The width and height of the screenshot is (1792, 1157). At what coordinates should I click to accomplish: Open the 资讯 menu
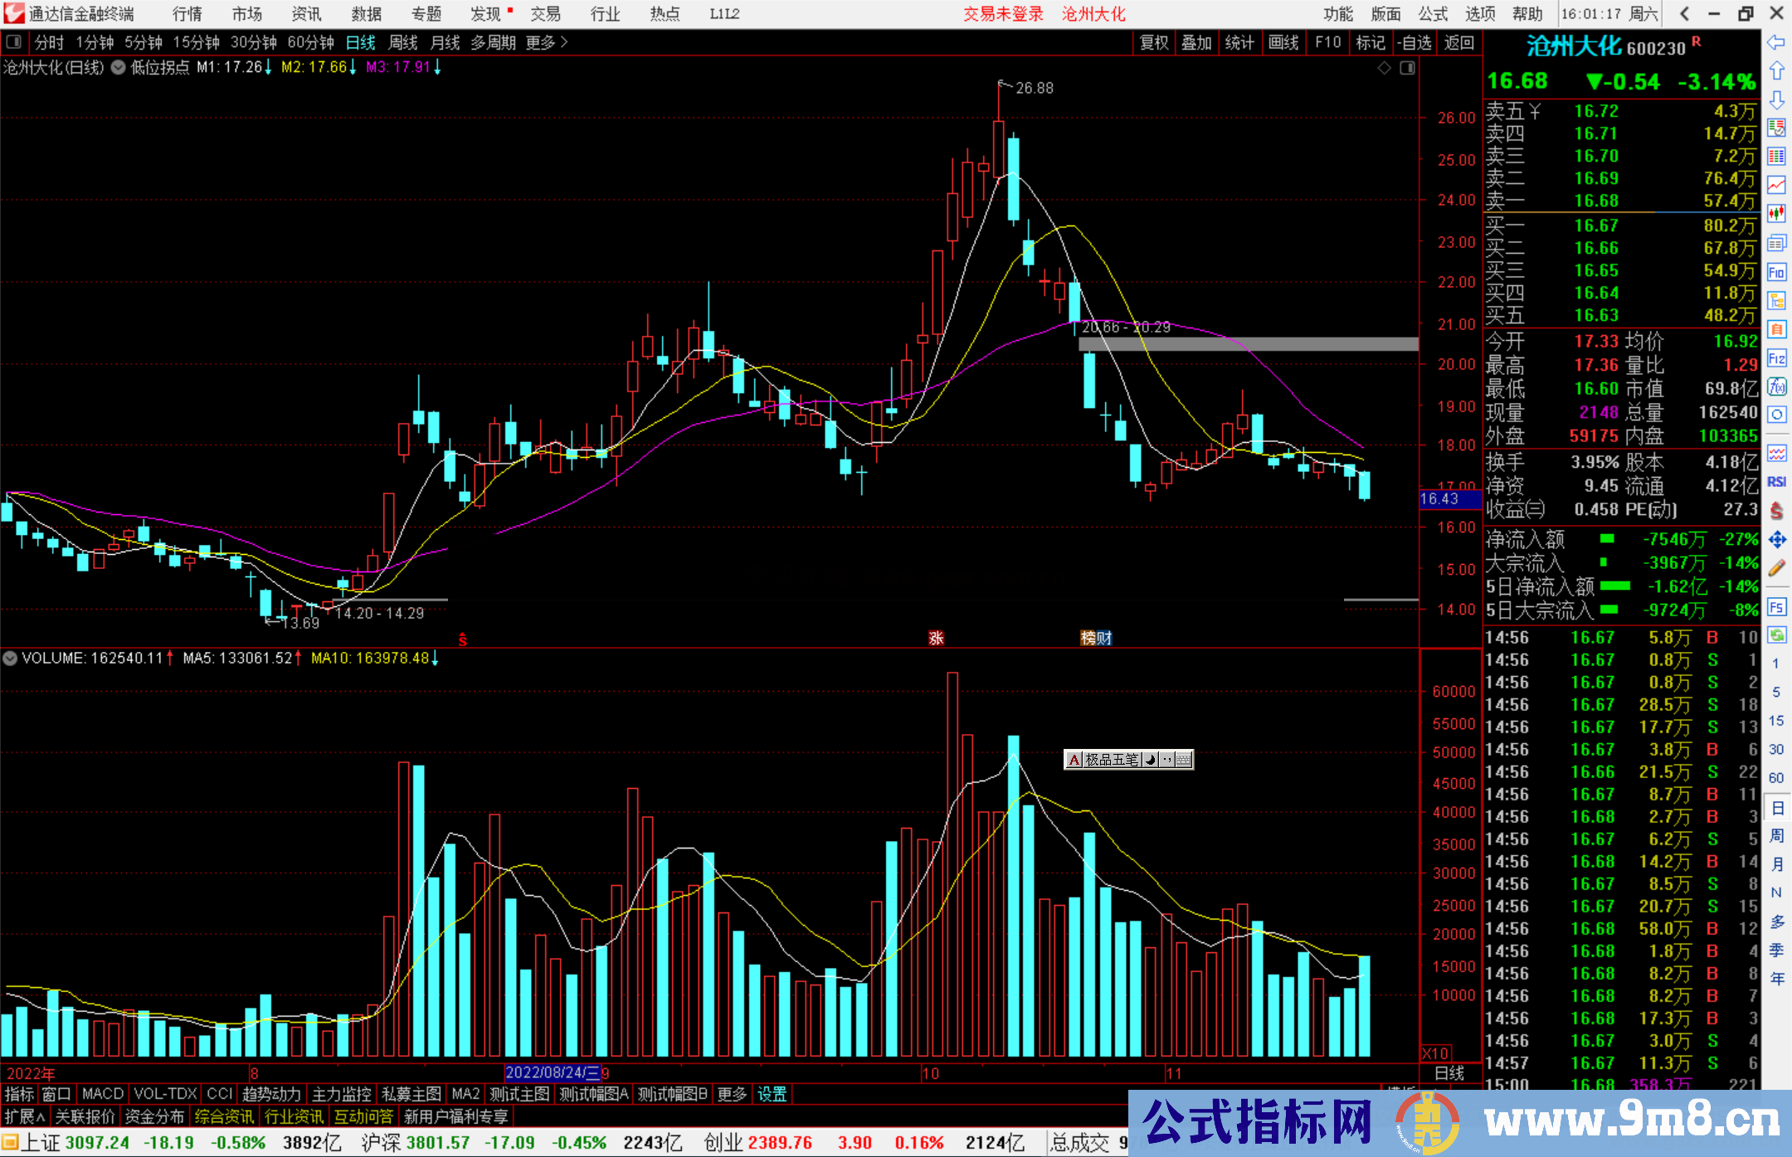pyautogui.click(x=307, y=14)
